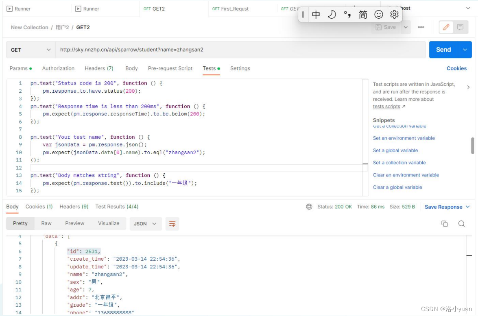Image resolution: width=478 pixels, height=316 pixels.
Task: Click IME punctuation icon
Action: [x=347, y=14]
